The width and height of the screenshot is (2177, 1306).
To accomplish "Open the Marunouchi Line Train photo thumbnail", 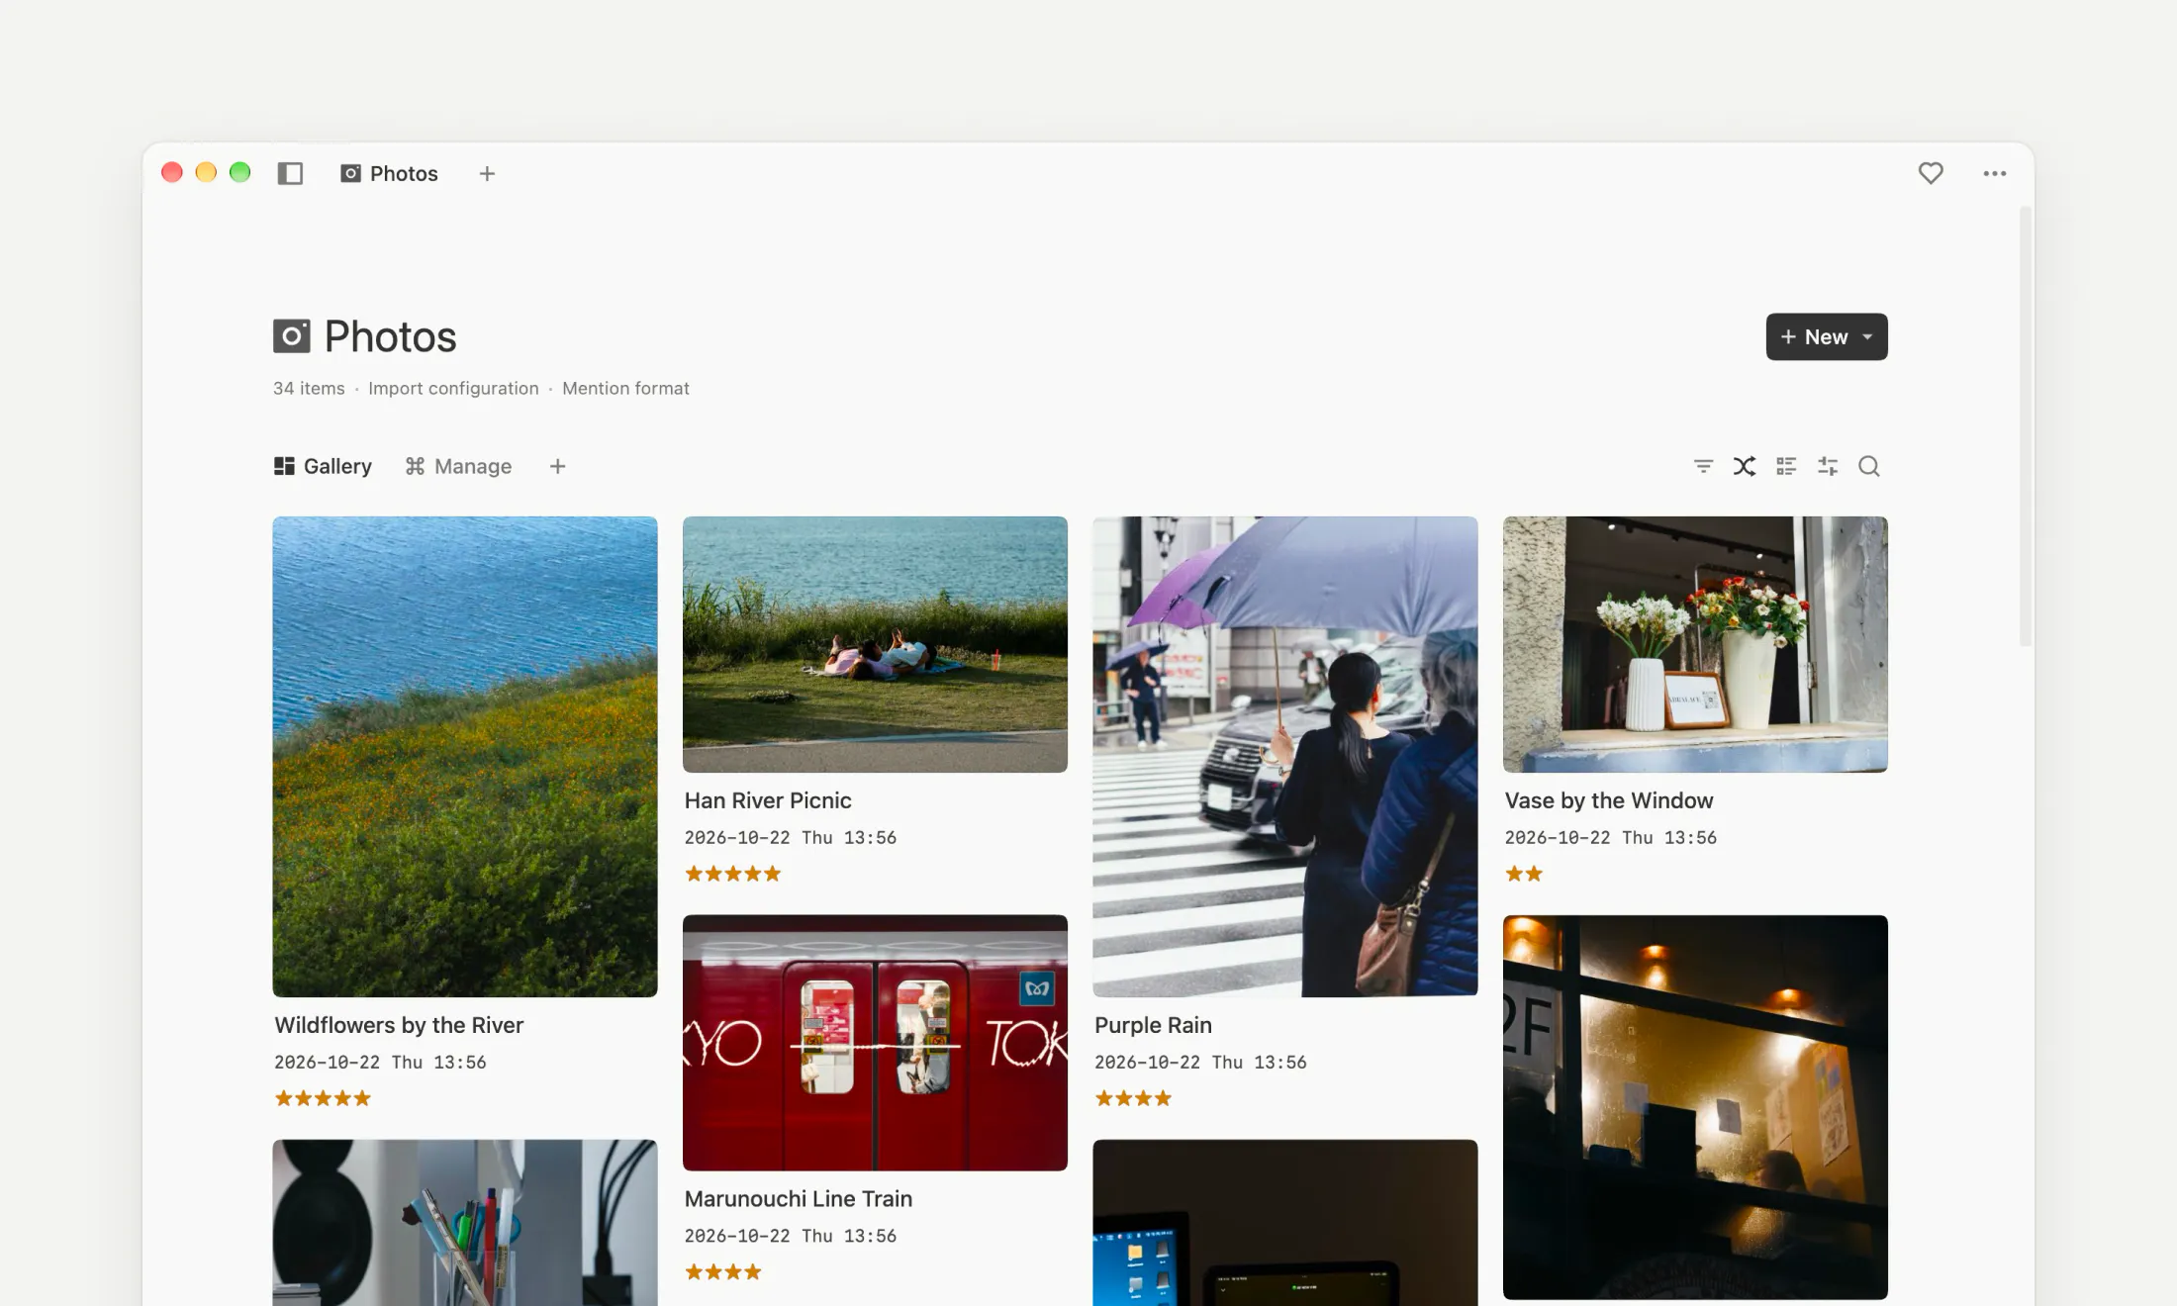I will pyautogui.click(x=875, y=1043).
